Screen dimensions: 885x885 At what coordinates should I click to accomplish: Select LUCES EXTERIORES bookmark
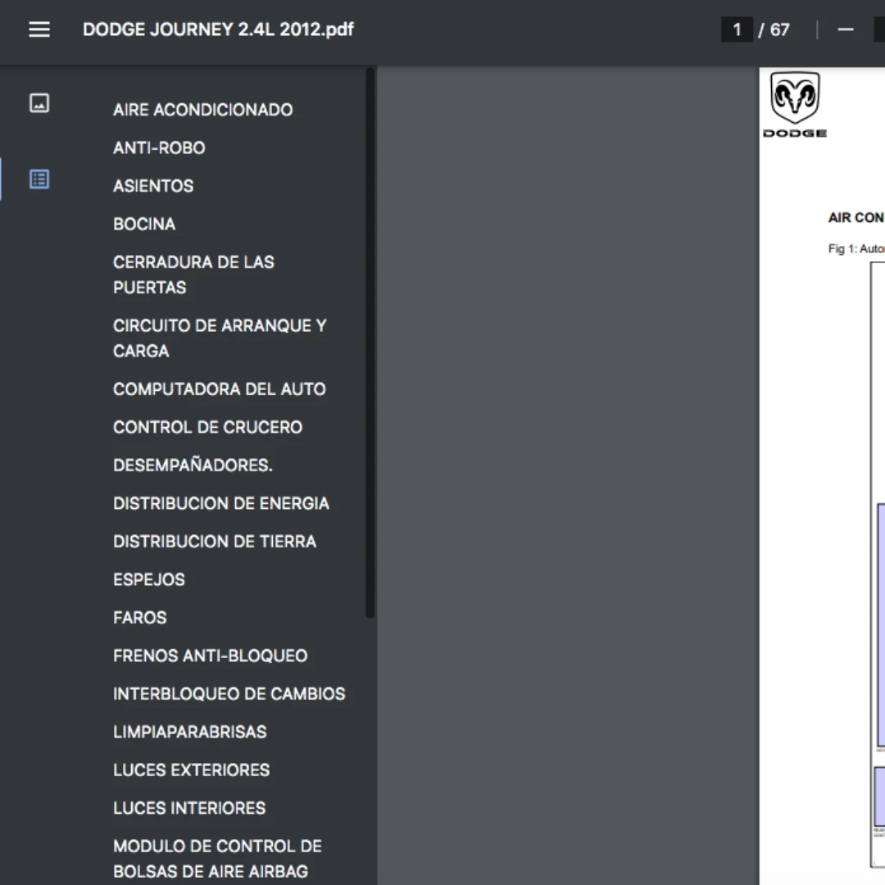[191, 769]
